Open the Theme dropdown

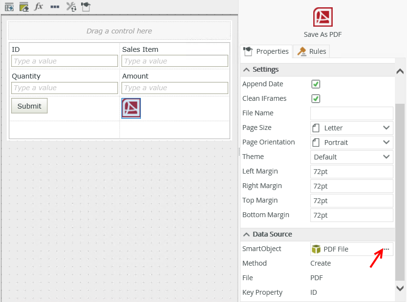352,157
